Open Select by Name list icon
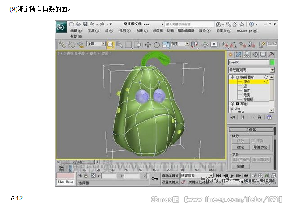 [120, 45]
